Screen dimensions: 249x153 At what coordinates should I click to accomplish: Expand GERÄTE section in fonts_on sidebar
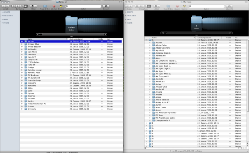click(x=2, y=12)
